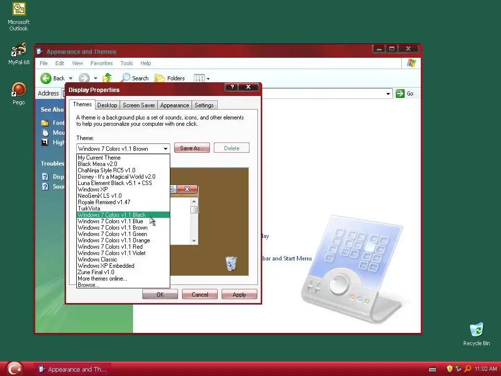The height and width of the screenshot is (376, 501).
Task: Click the OK button
Action: coord(160,294)
